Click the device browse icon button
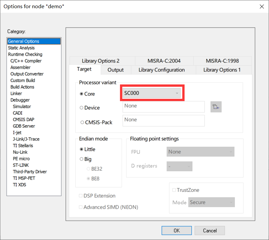The width and height of the screenshot is (269, 240). (216, 107)
